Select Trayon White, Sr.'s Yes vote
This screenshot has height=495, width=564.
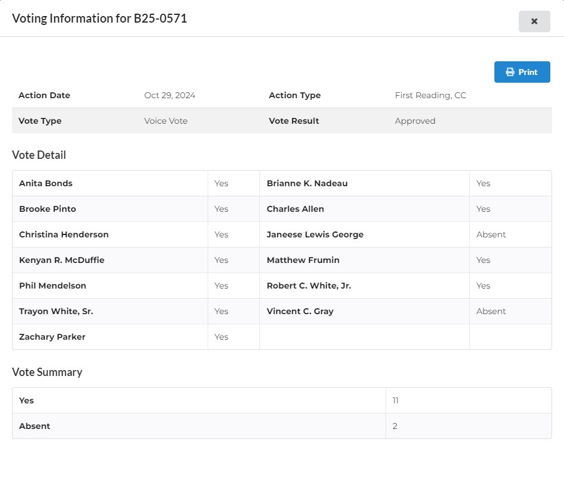(x=221, y=311)
